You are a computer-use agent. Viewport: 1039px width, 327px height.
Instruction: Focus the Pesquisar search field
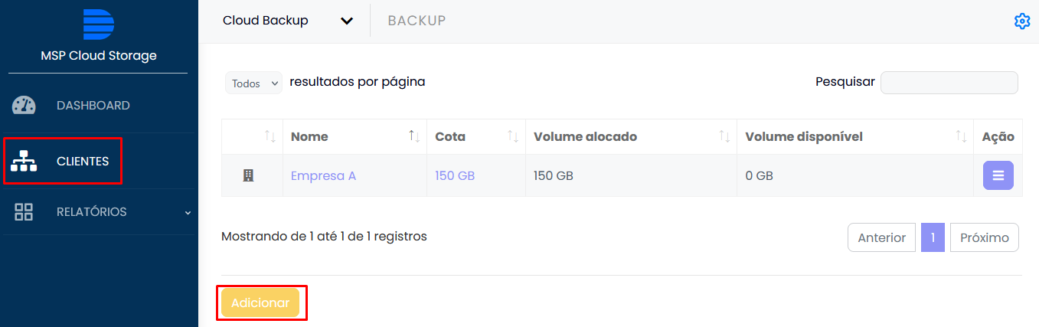(949, 83)
